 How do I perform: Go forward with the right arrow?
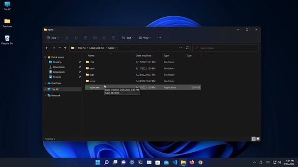[x=54, y=48]
